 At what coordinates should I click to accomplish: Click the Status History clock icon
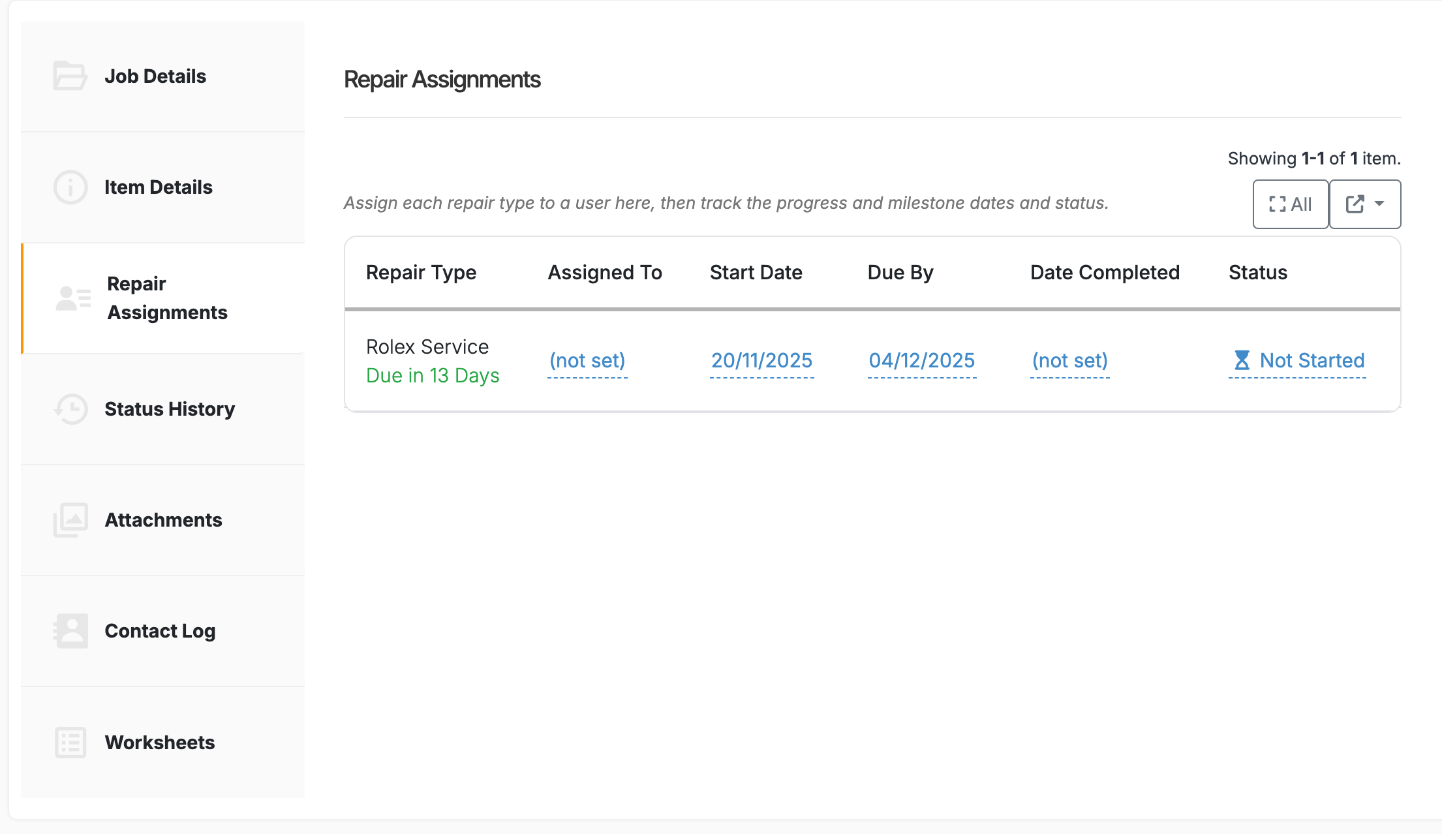(70, 409)
